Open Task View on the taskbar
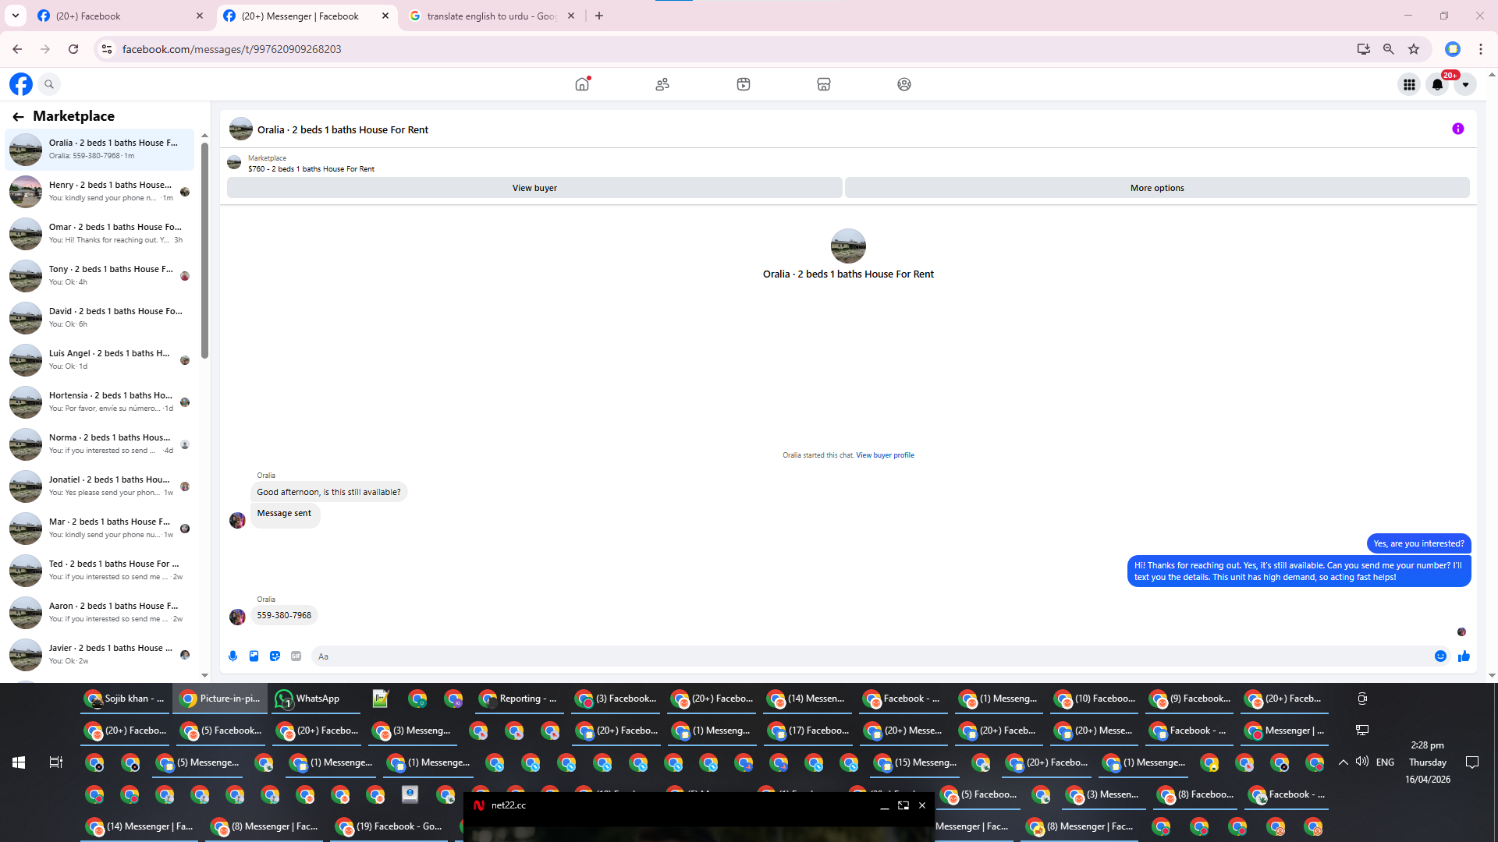 click(x=56, y=762)
